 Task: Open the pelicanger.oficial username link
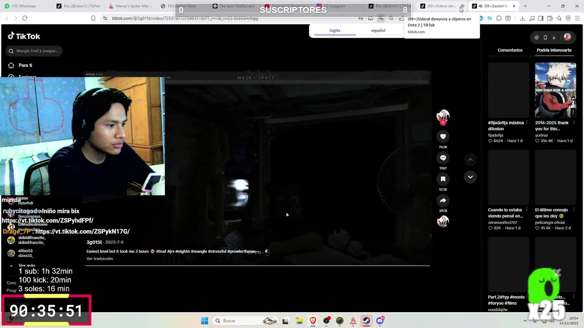pos(550,222)
